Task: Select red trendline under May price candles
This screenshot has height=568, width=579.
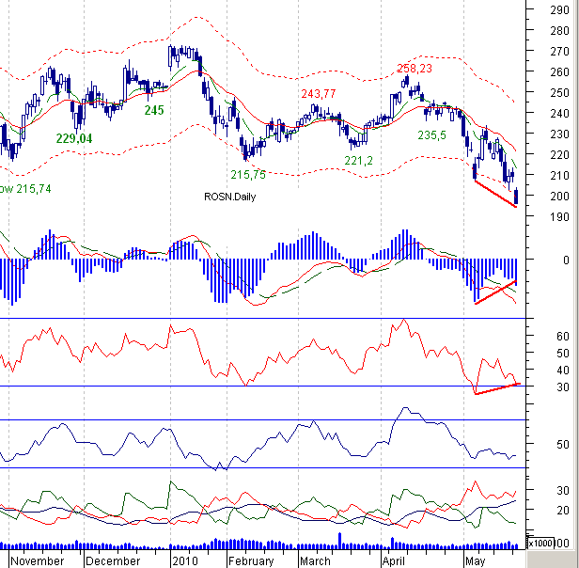Action: 495,194
